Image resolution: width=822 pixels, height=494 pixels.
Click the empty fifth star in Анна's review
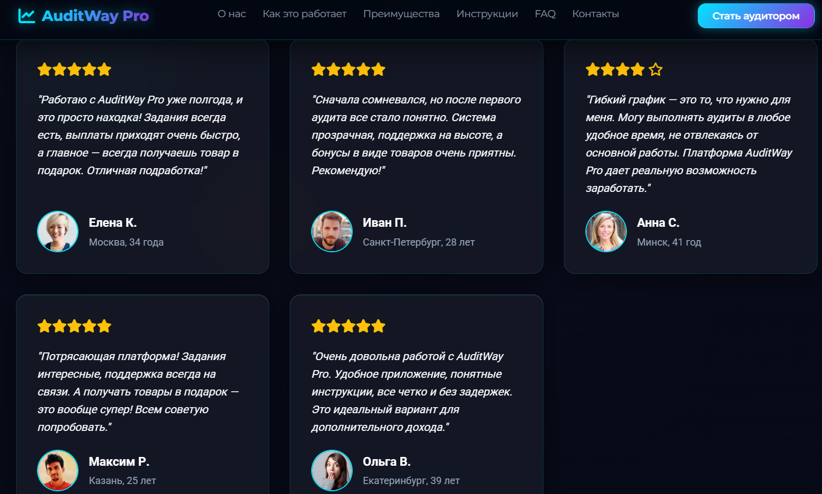[656, 70]
